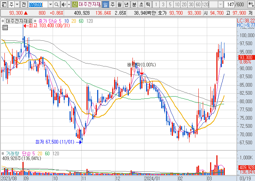This screenshot has height=181, width=255.
Task: Switch to the 분 minute chart tab
Action: pos(134,4)
